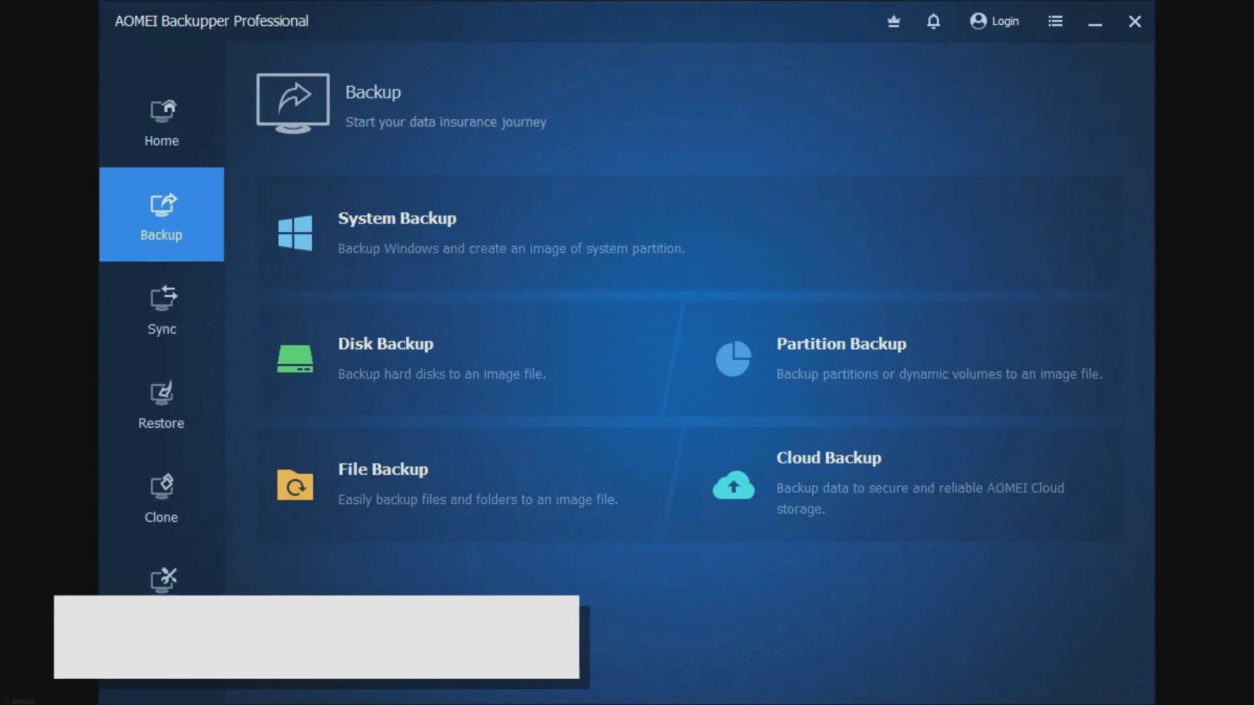Click the Cloud Backup cloud upload icon
1254x705 pixels.
pyautogui.click(x=733, y=484)
